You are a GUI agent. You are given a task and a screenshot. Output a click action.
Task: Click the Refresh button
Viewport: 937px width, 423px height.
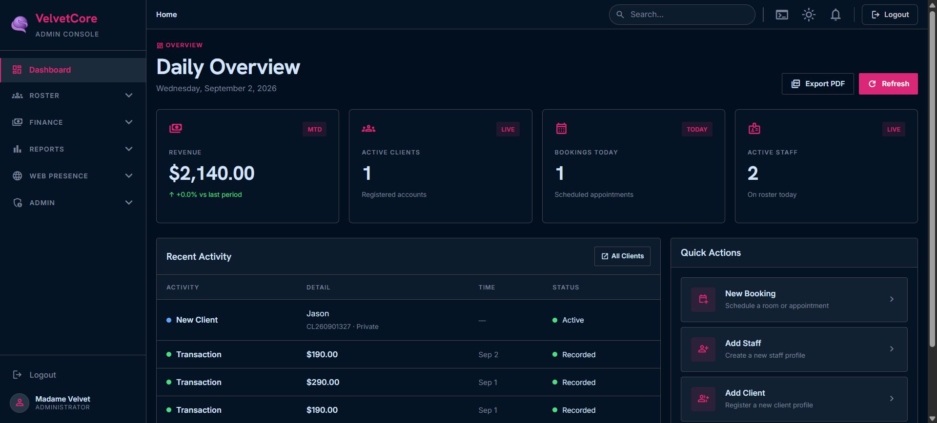click(x=888, y=84)
